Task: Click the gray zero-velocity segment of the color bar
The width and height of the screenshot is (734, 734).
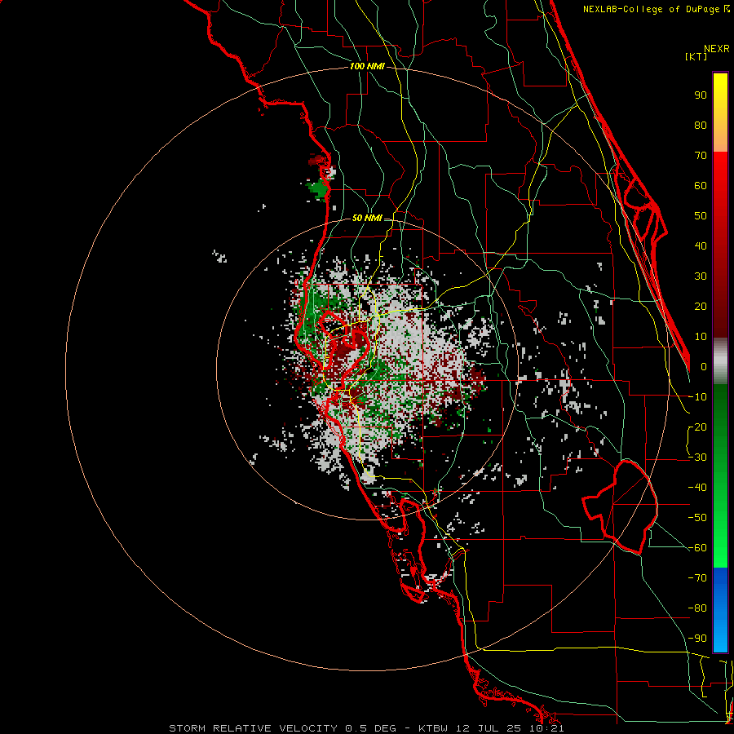Action: point(720,361)
